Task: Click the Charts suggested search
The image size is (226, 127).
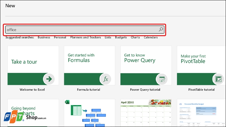Action: click(135, 38)
